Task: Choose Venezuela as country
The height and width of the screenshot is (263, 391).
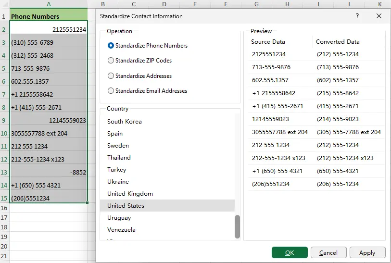Action: [x=167, y=230]
